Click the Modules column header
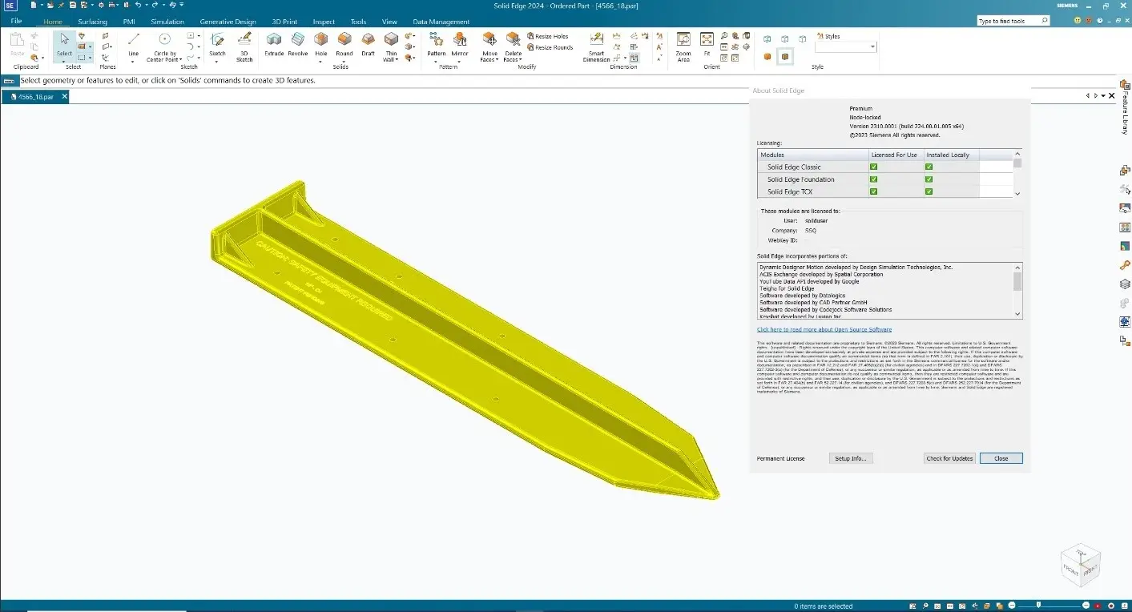The width and height of the screenshot is (1132, 612). pyautogui.click(x=813, y=155)
